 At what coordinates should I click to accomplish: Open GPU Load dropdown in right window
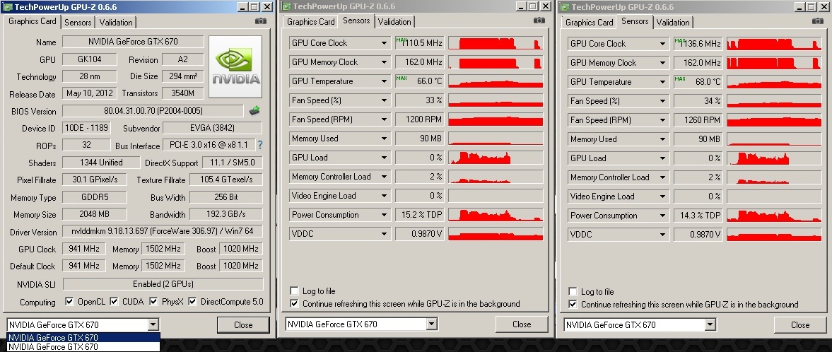663,158
